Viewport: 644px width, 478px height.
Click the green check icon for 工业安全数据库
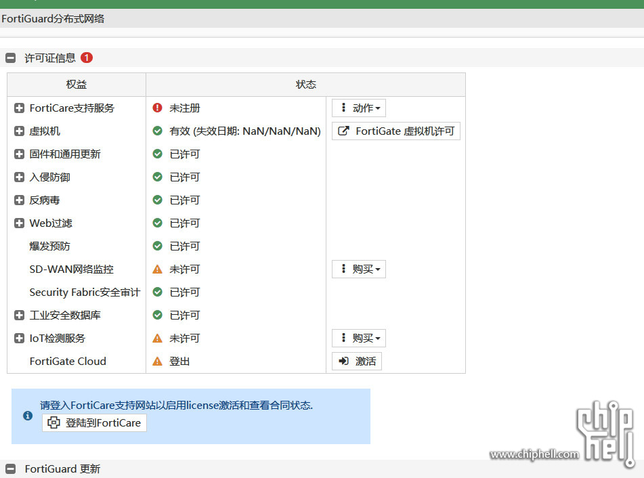pos(157,315)
